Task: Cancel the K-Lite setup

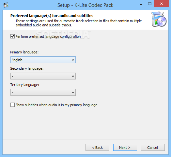Action: pyautogui.click(x=153, y=148)
